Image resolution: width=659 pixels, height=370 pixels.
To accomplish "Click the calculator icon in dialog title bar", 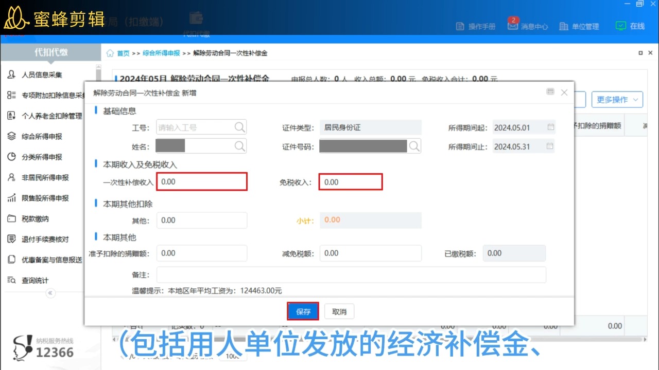I will tap(550, 91).
